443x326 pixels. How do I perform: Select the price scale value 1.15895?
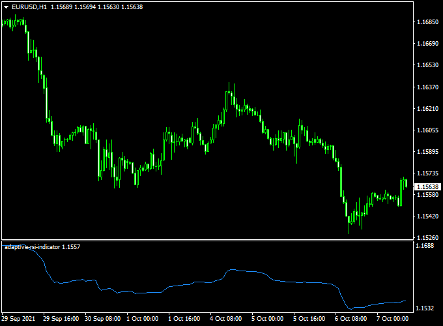click(x=428, y=152)
